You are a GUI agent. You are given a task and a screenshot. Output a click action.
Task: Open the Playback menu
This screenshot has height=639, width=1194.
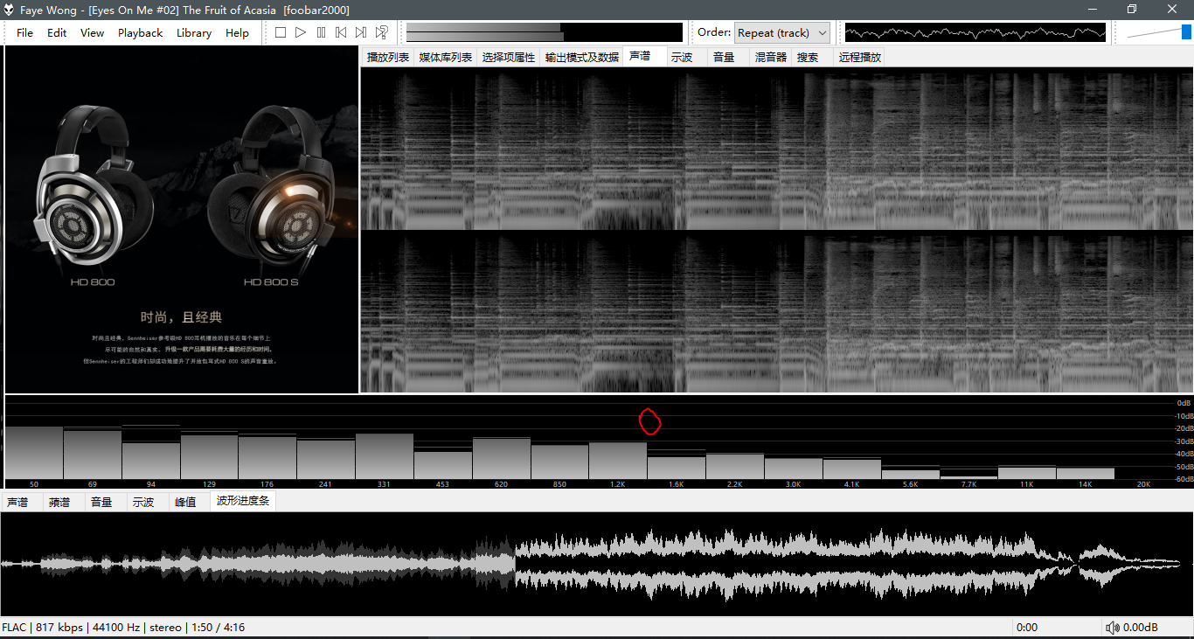[x=140, y=32]
